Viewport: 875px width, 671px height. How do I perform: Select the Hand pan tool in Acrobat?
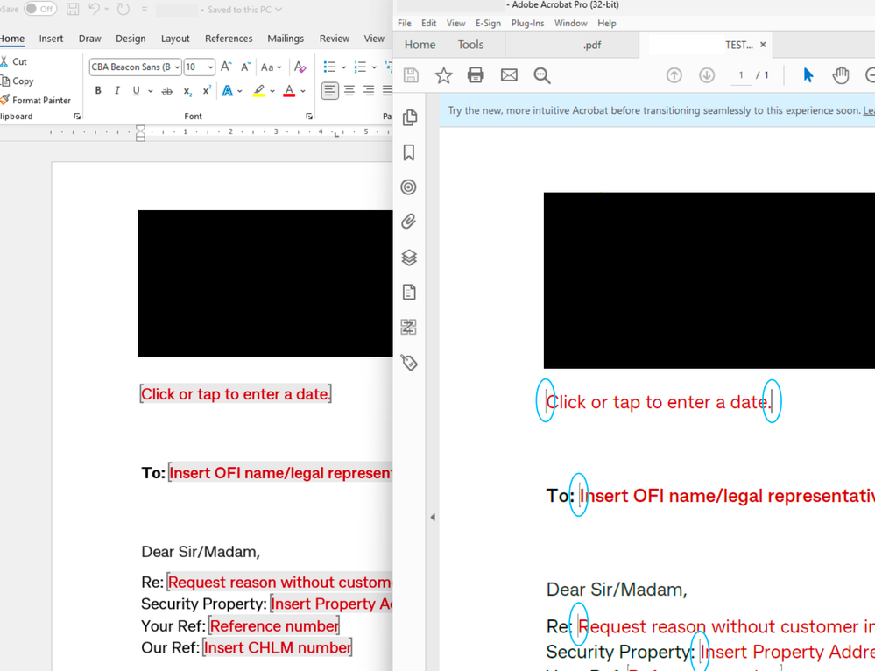tap(840, 74)
